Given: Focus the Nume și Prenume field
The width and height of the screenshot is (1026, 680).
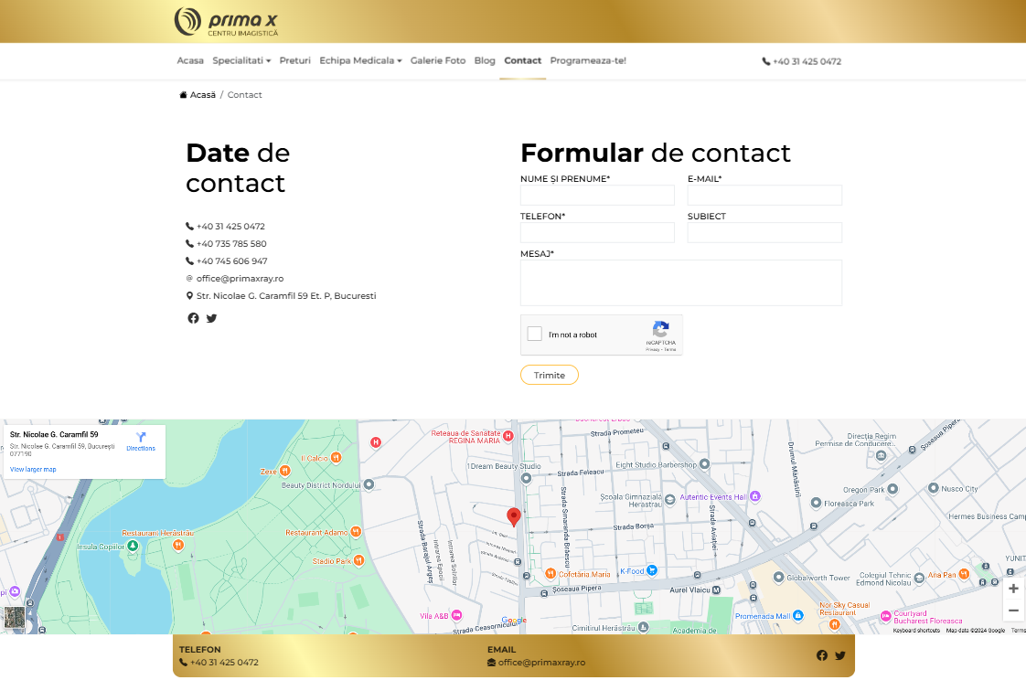Looking at the screenshot, I should pos(597,196).
